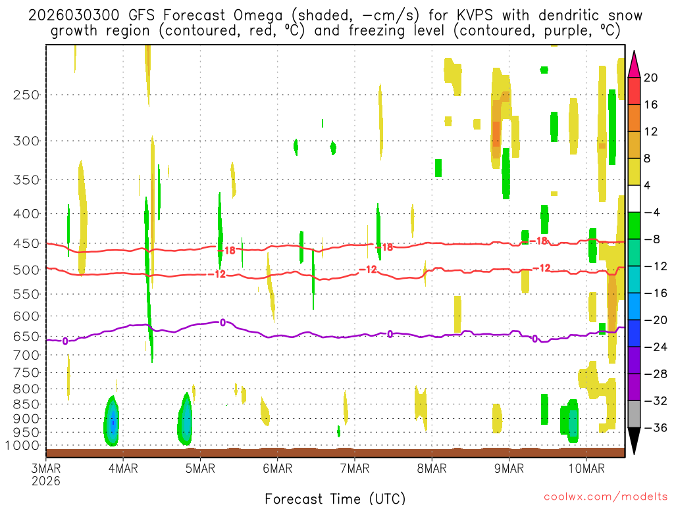
Task: Click the 500 pressure level label
Action: [x=26, y=270]
